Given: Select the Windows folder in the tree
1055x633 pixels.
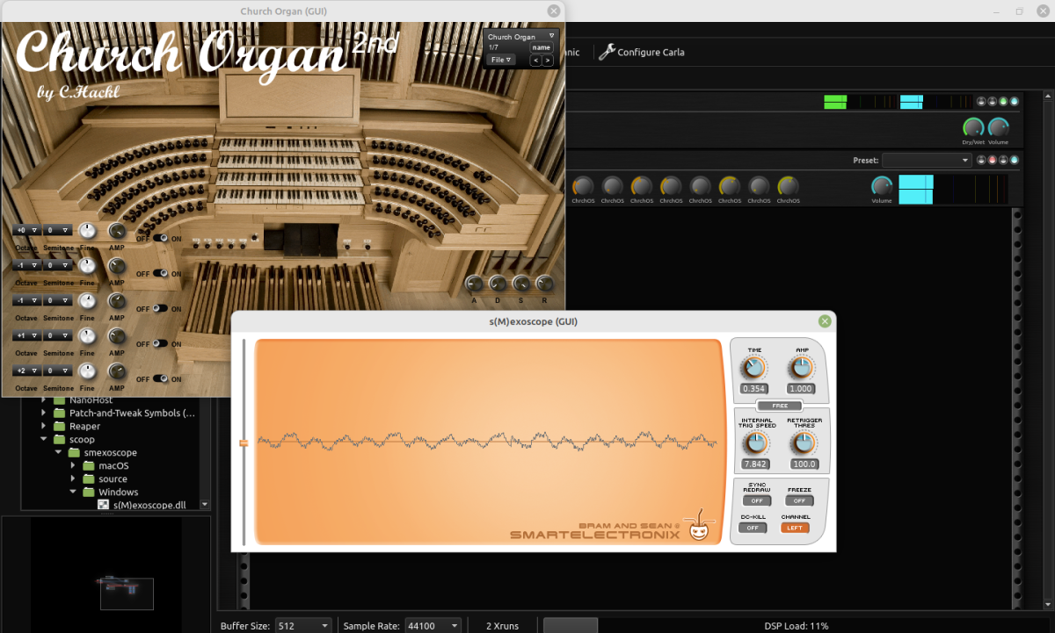Looking at the screenshot, I should [x=118, y=492].
